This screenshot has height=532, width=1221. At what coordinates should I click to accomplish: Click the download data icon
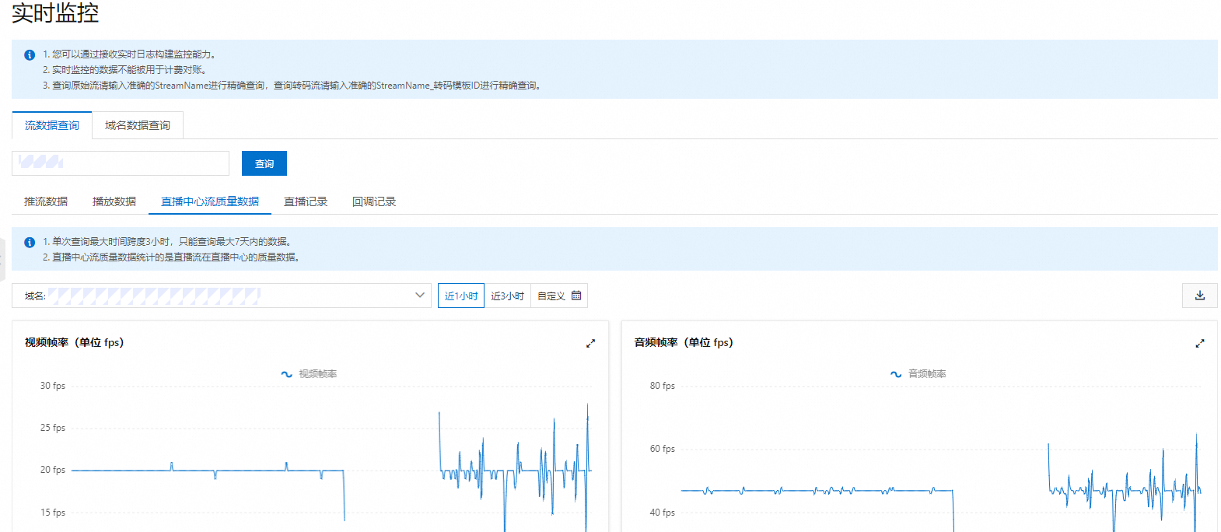coord(1199,296)
